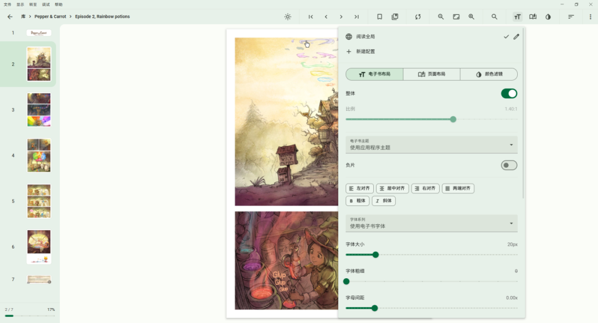Go back with the arrow icon
This screenshot has width=598, height=323.
(10, 17)
